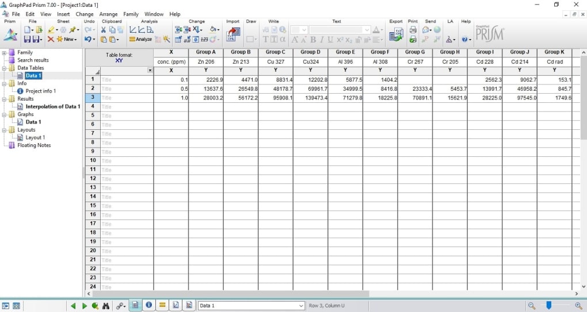Click the Export TXT/XML icon
The image size is (587, 312).
(396, 34)
